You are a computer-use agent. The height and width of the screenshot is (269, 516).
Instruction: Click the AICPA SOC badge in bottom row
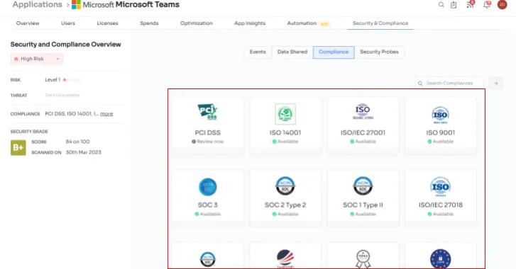[x=208, y=259]
